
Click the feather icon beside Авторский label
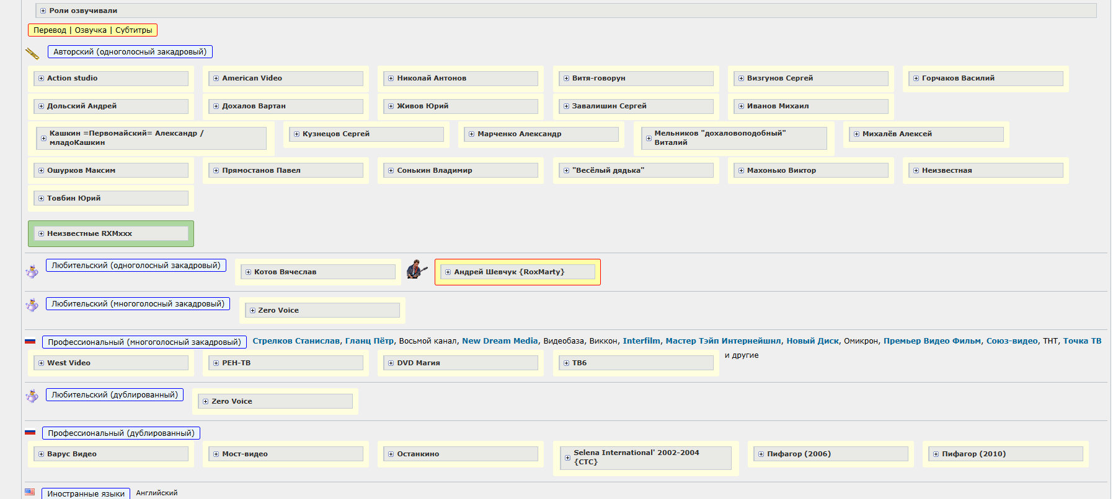32,54
